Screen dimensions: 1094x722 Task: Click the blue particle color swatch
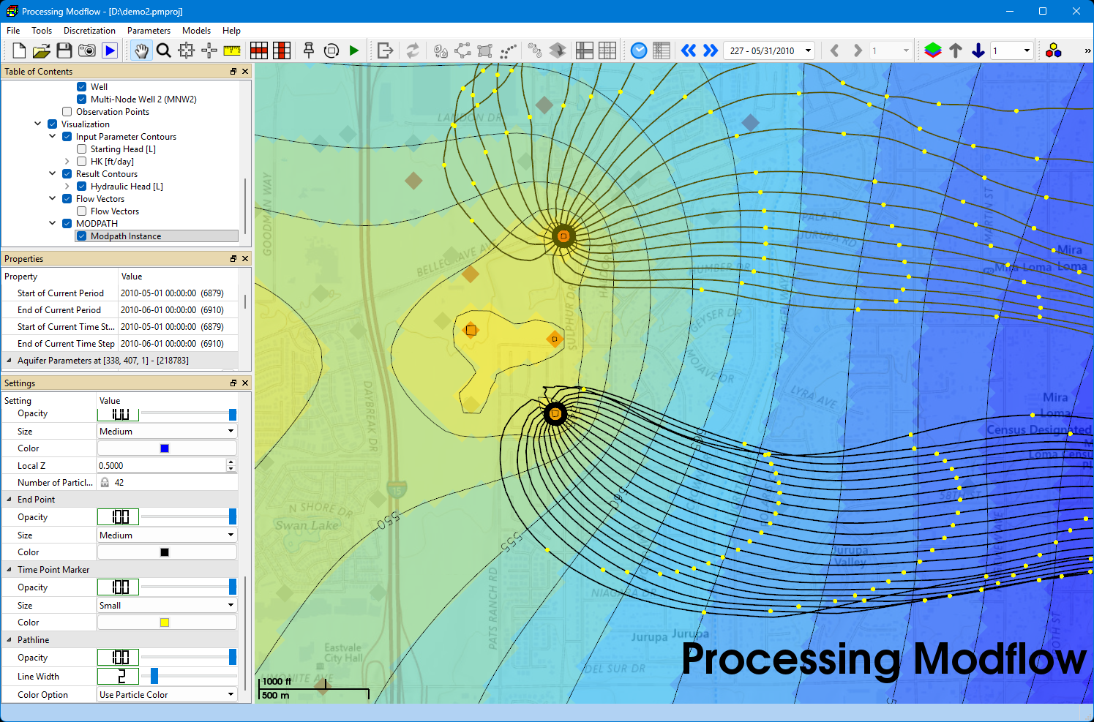pos(165,448)
